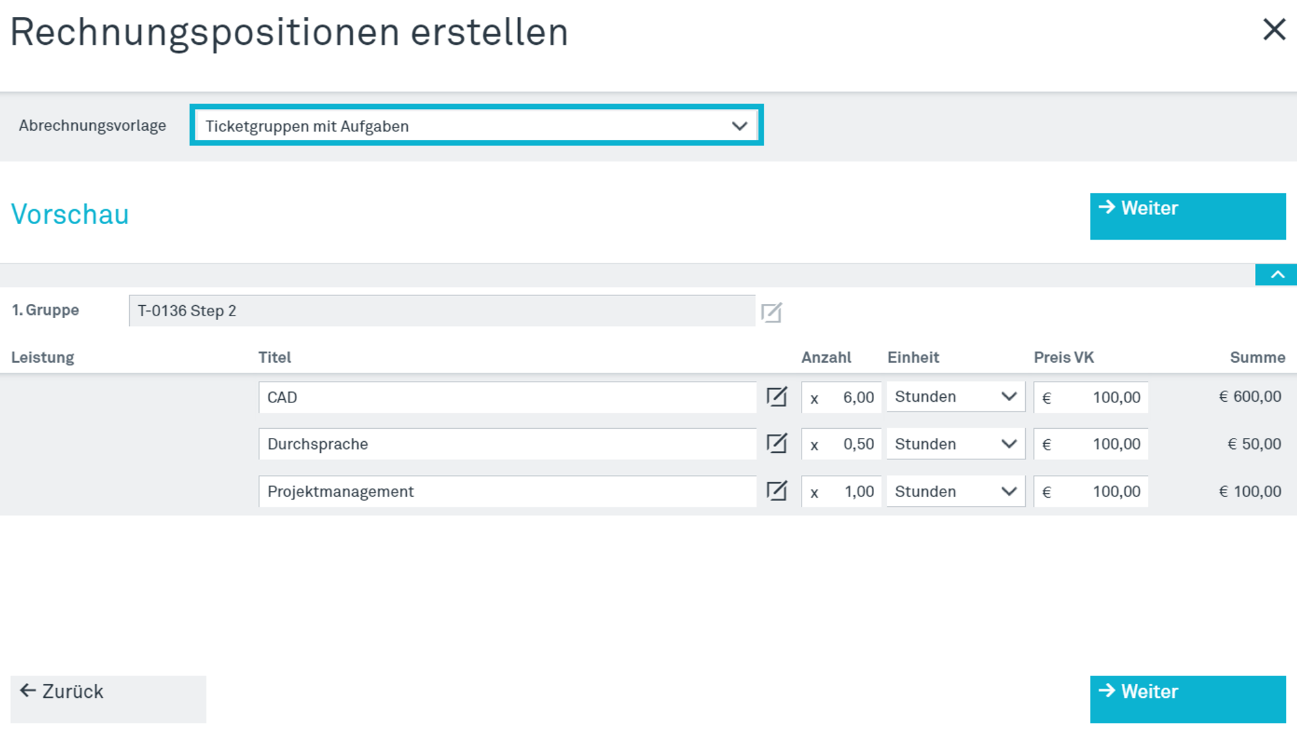This screenshot has height=749, width=1297.
Task: Click the edit icon next to Projektmanagement title
Action: (x=776, y=490)
